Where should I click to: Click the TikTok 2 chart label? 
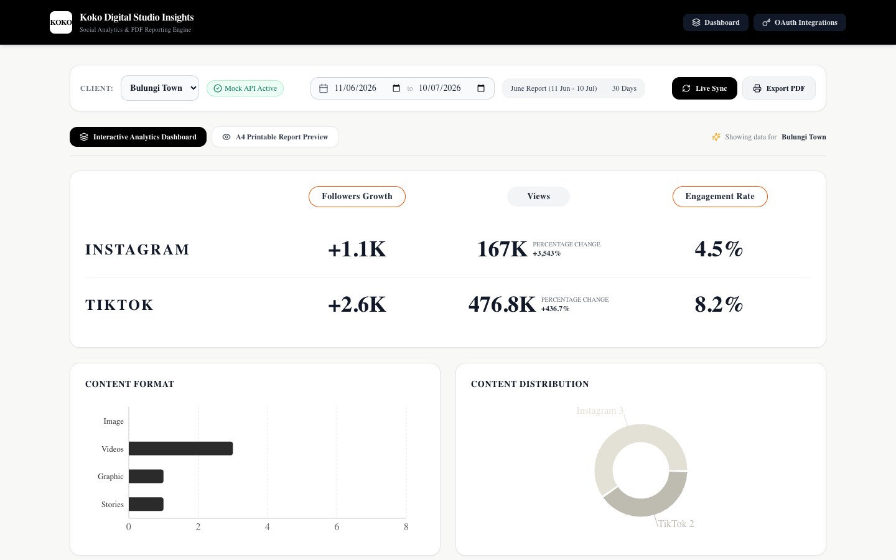pyautogui.click(x=676, y=524)
